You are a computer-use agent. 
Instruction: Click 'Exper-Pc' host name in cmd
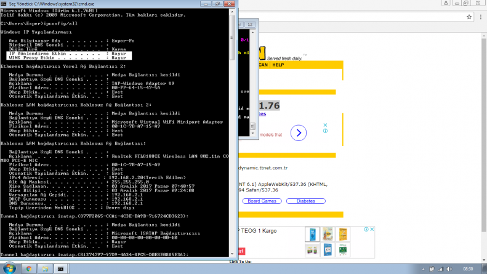click(x=123, y=41)
